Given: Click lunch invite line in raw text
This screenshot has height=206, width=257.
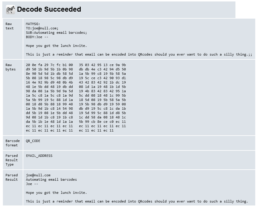Looking at the screenshot, I should pos(56,46).
